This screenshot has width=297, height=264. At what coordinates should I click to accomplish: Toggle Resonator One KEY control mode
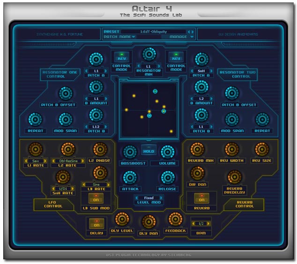(122, 57)
